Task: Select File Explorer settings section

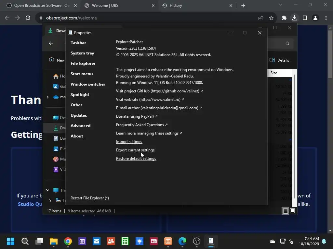Action: click(x=83, y=63)
